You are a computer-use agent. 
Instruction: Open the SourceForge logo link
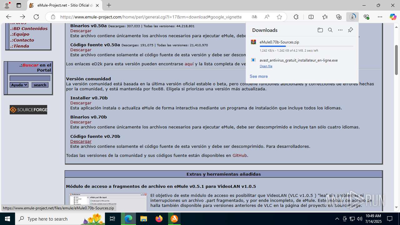28,110
